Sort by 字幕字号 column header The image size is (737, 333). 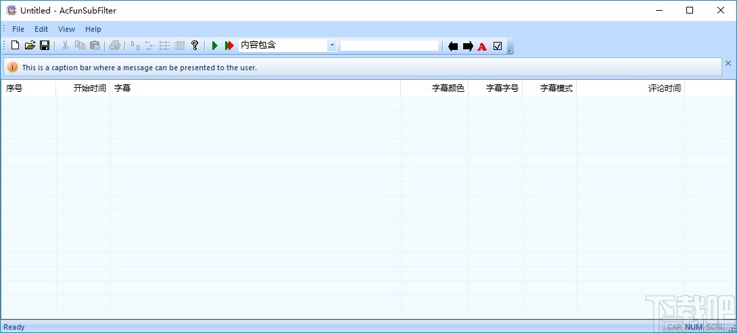[496, 88]
